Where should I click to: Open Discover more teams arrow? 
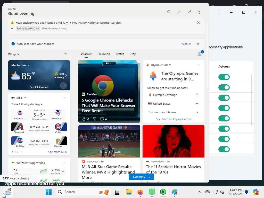tap(197, 112)
